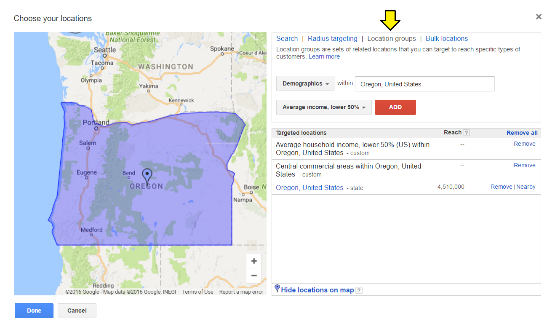
Task: Click the Oregon, United States input field
Action: [x=425, y=84]
